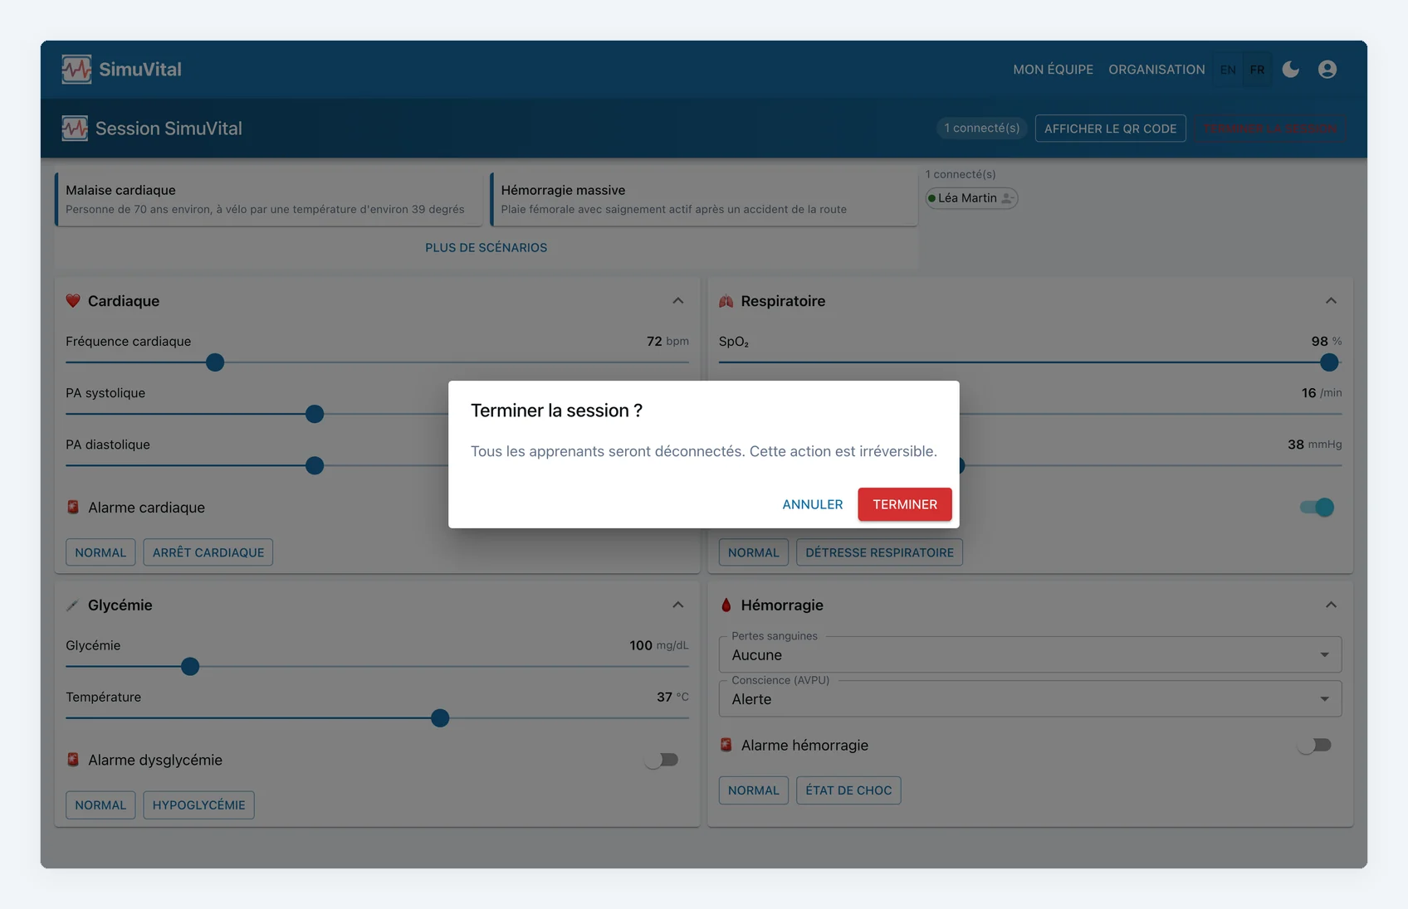Click the Session SimuVital heartbeat icon
This screenshot has width=1408, height=909.
click(x=75, y=128)
